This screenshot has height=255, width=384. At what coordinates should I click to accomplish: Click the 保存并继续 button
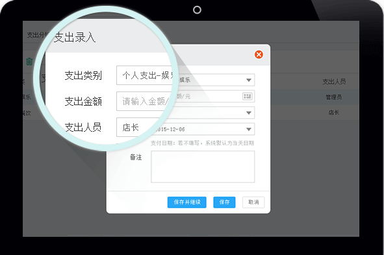tap(187, 202)
